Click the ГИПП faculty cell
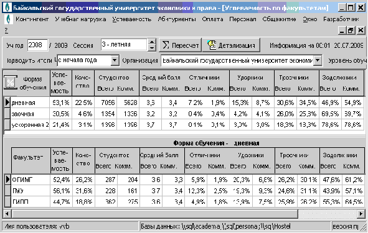Screen dimensions: 368x233 point(31,201)
